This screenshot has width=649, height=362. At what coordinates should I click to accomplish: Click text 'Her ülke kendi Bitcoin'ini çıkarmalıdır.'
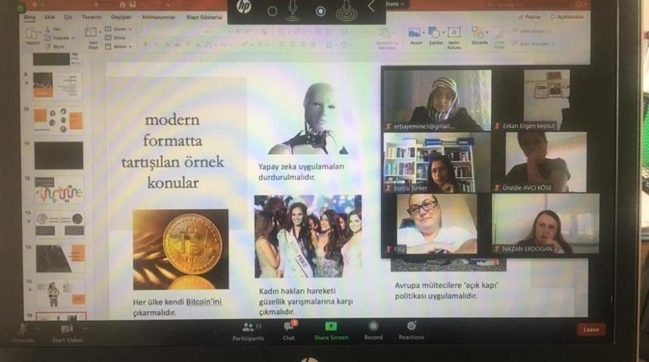coord(177,307)
